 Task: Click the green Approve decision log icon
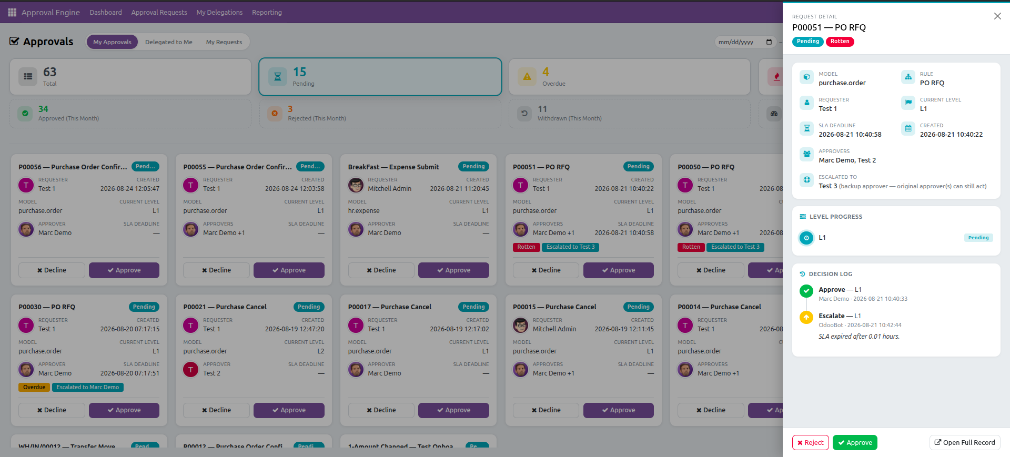806,291
